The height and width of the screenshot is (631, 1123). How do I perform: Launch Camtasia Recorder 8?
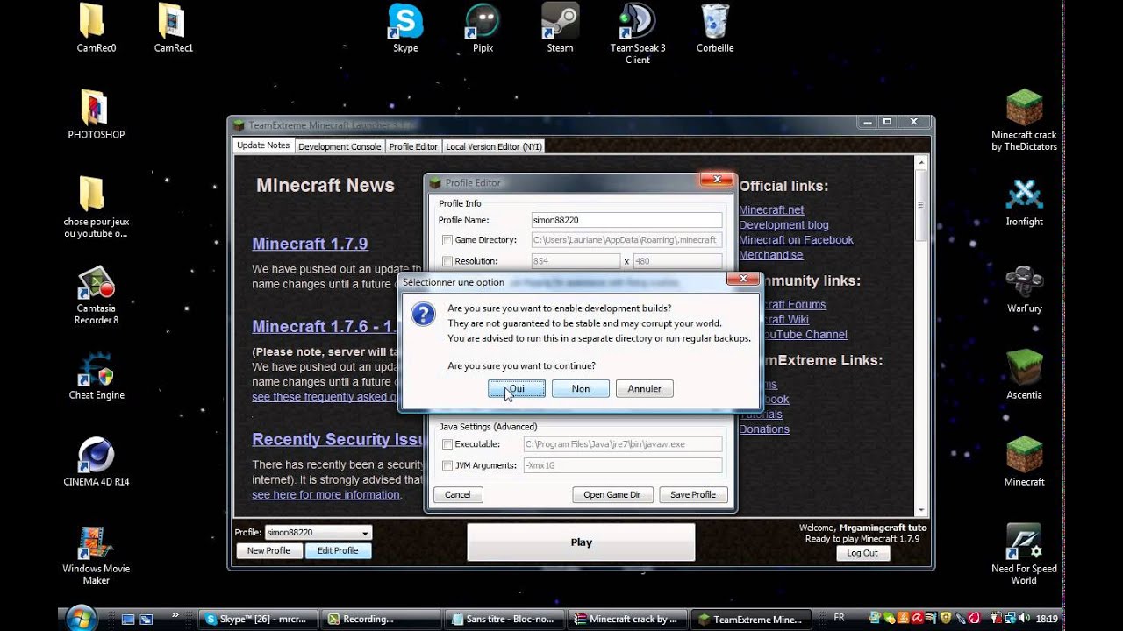97,294
